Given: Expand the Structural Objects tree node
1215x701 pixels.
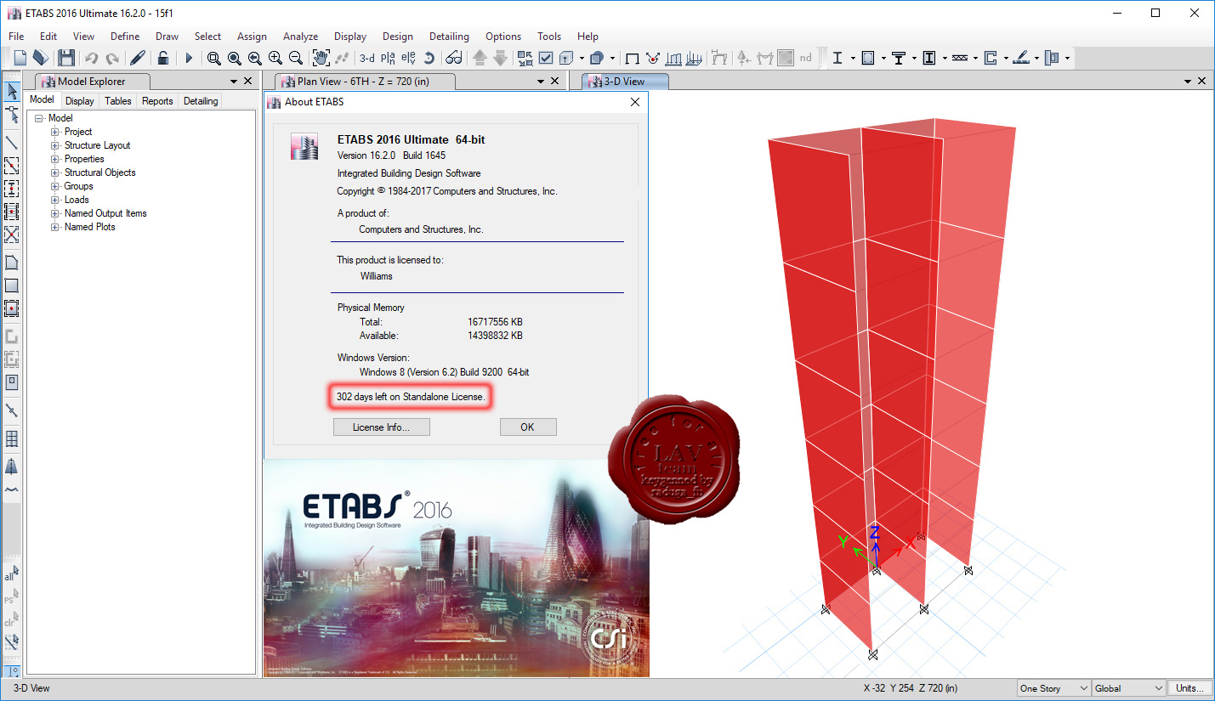Looking at the screenshot, I should point(55,172).
